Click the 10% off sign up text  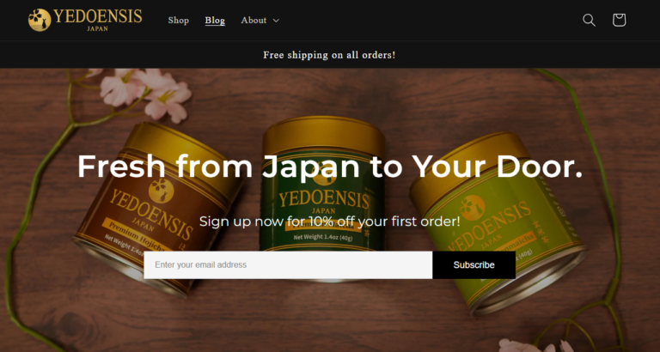point(330,222)
